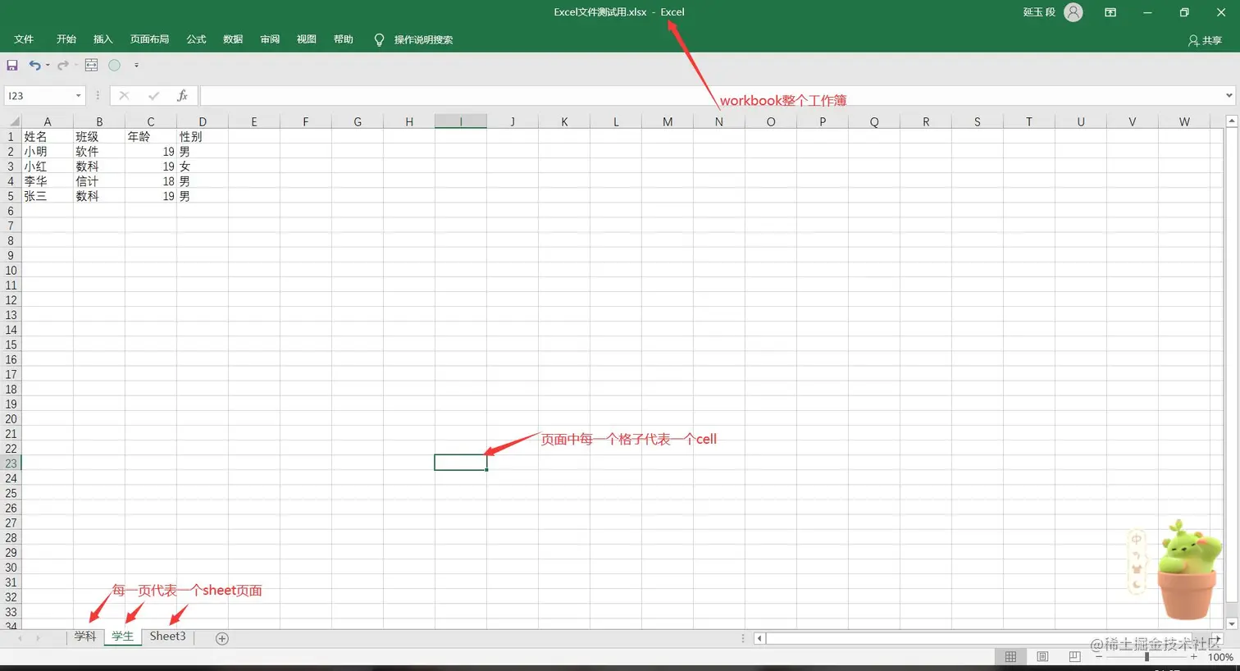Click the 操作说明搜索 search box
Viewport: 1240px width, 671px height.
tap(423, 39)
